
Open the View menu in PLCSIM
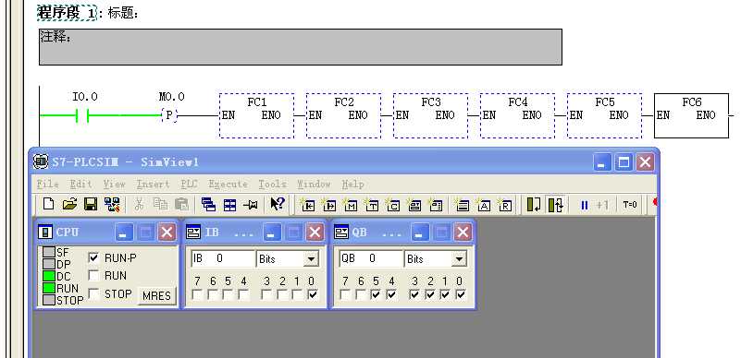pyautogui.click(x=115, y=184)
